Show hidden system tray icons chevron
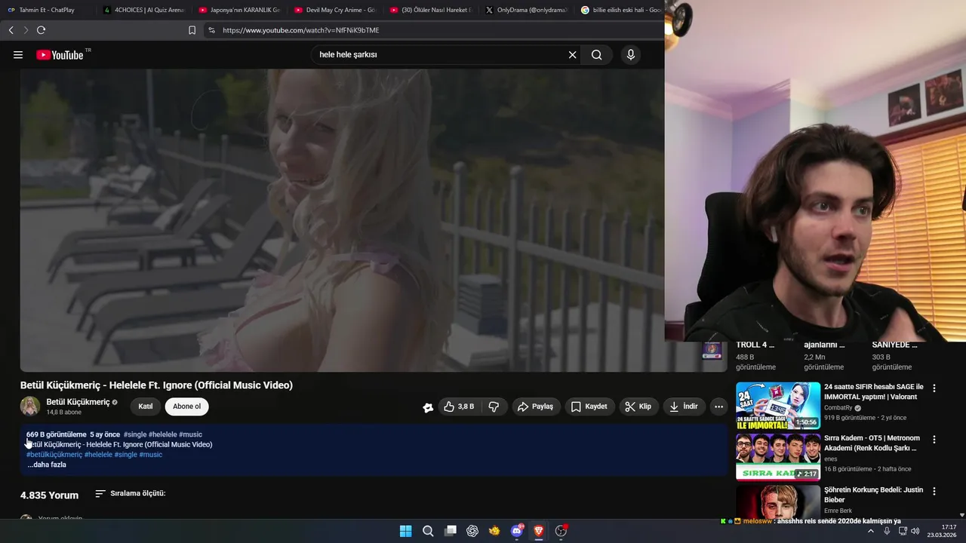Viewport: 966px width, 543px height. coord(870,531)
